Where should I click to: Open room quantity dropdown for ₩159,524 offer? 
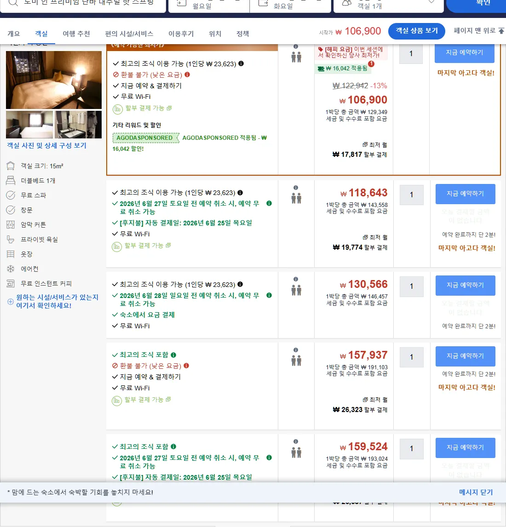tap(412, 449)
